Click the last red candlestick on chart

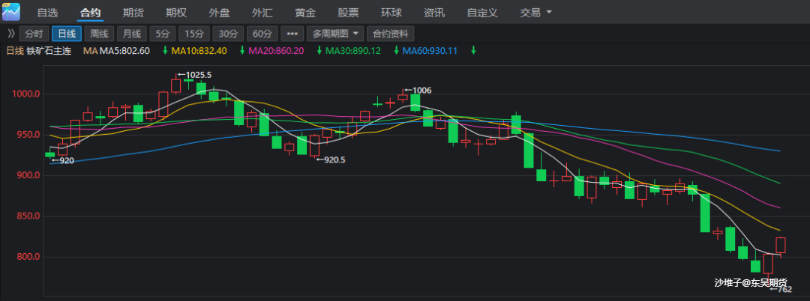pos(781,246)
